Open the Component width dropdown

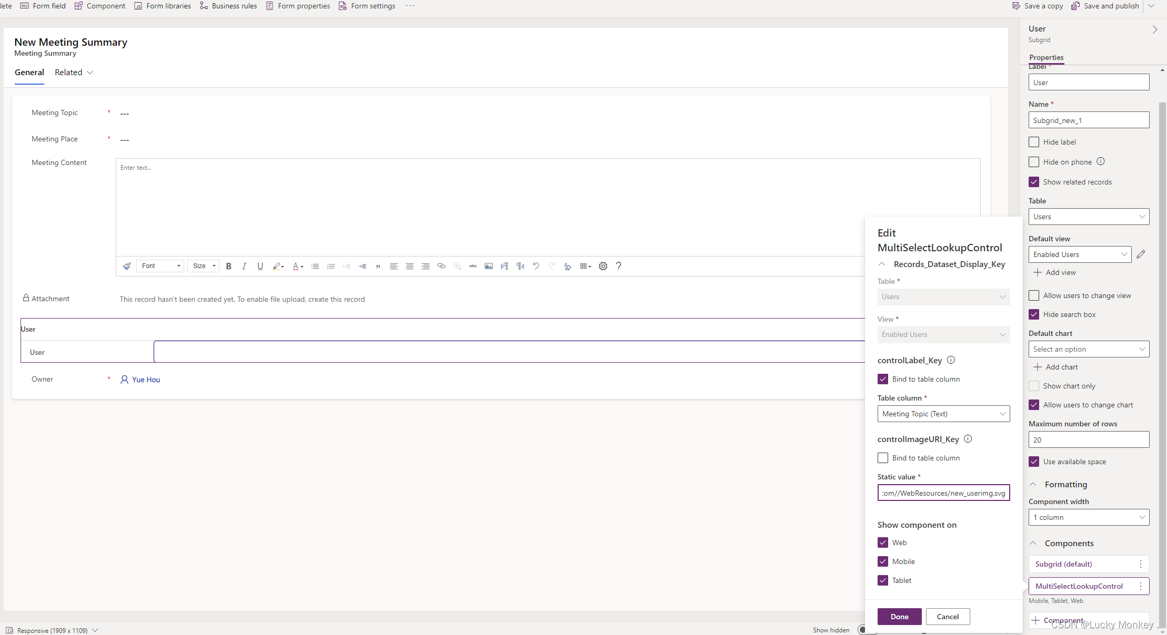click(x=1089, y=517)
